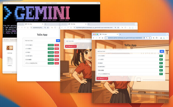
Task: Click red Delete button for last todo item
Action: point(56,63)
